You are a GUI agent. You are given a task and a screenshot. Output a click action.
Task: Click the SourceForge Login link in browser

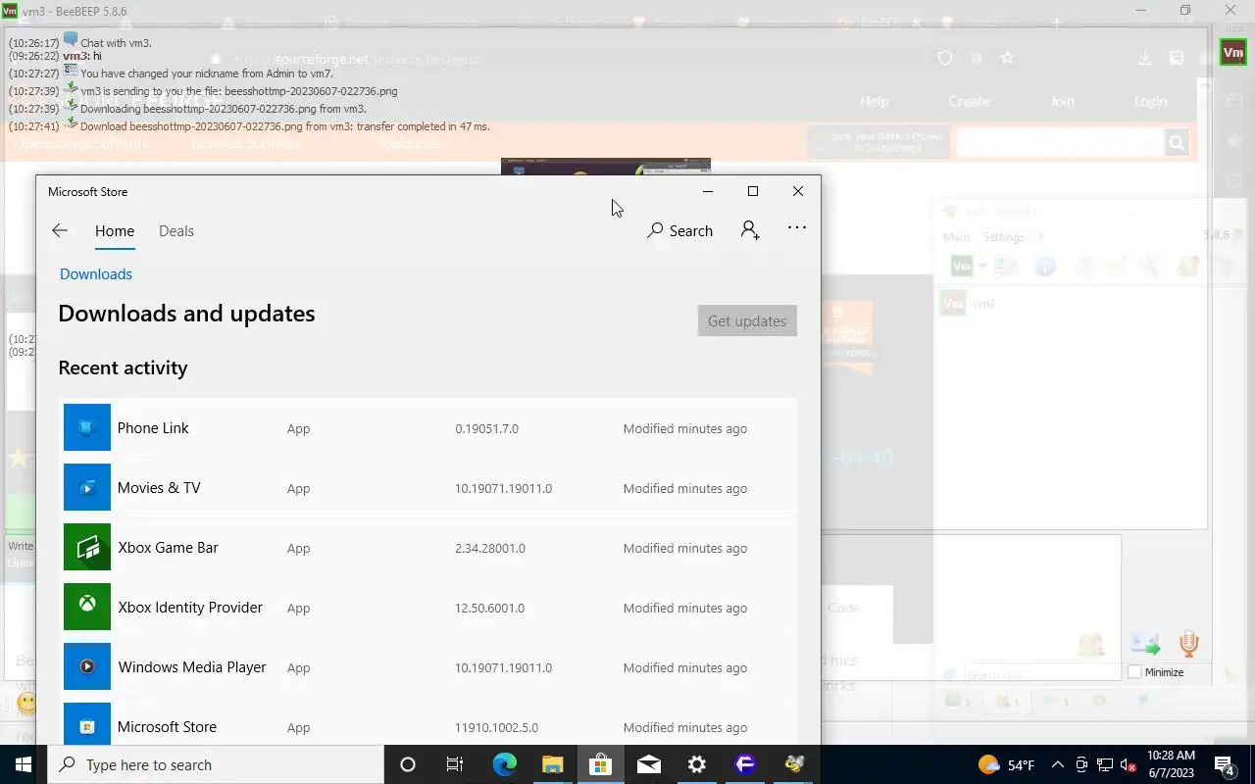(1150, 101)
